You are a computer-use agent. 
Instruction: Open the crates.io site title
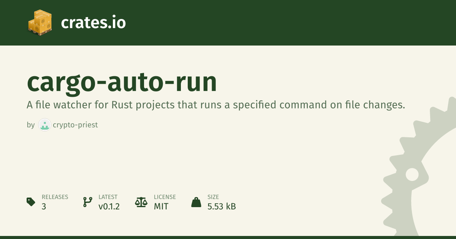[x=93, y=23]
